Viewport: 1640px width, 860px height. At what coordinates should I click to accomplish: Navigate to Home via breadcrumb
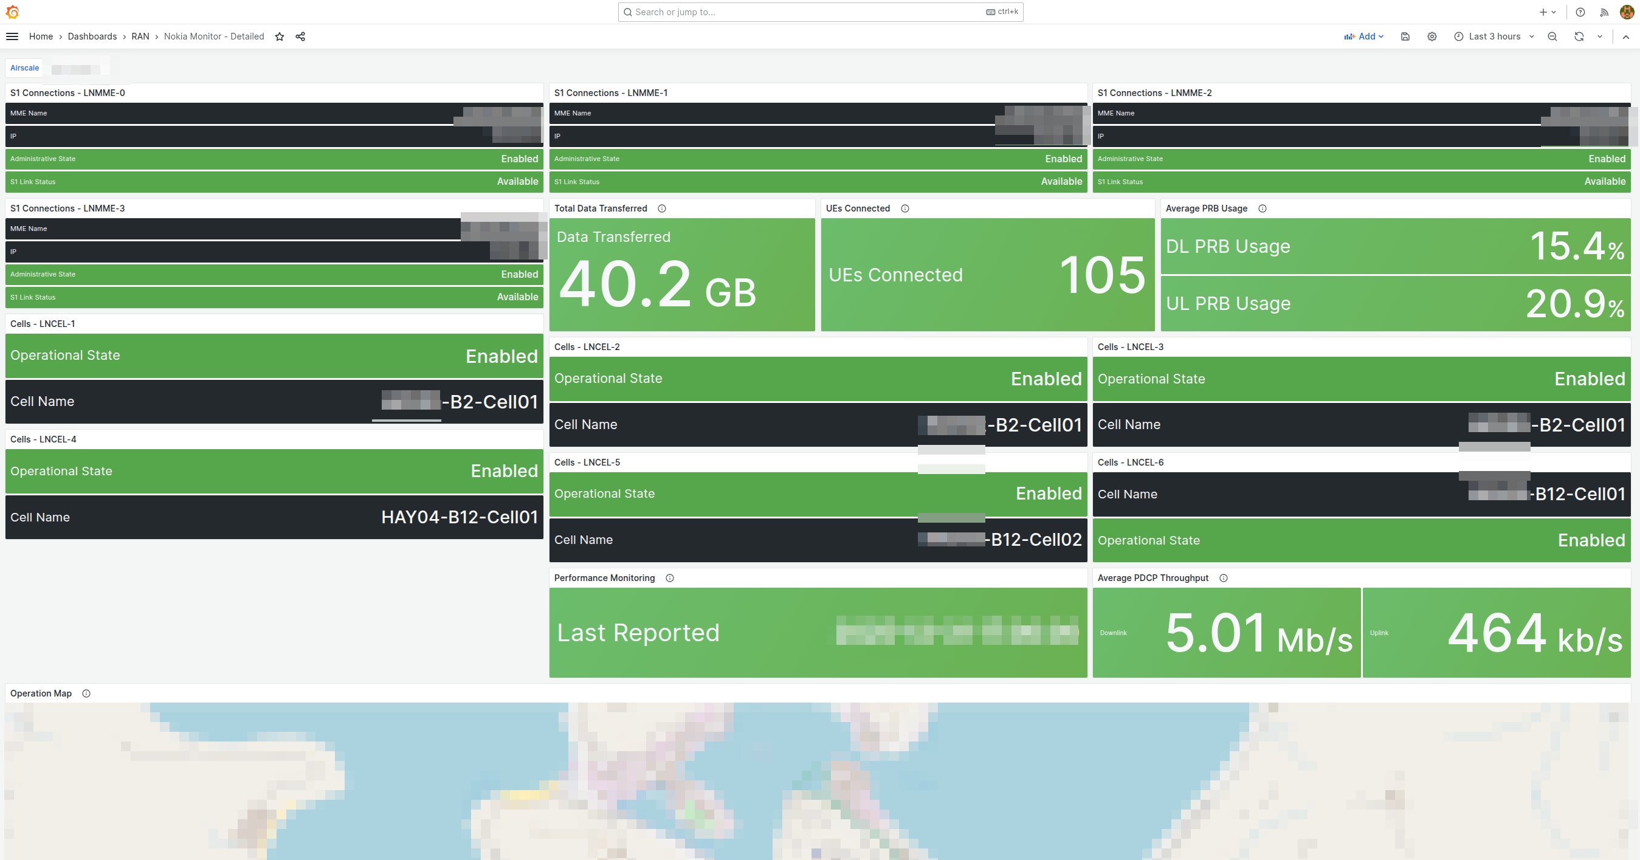click(41, 36)
